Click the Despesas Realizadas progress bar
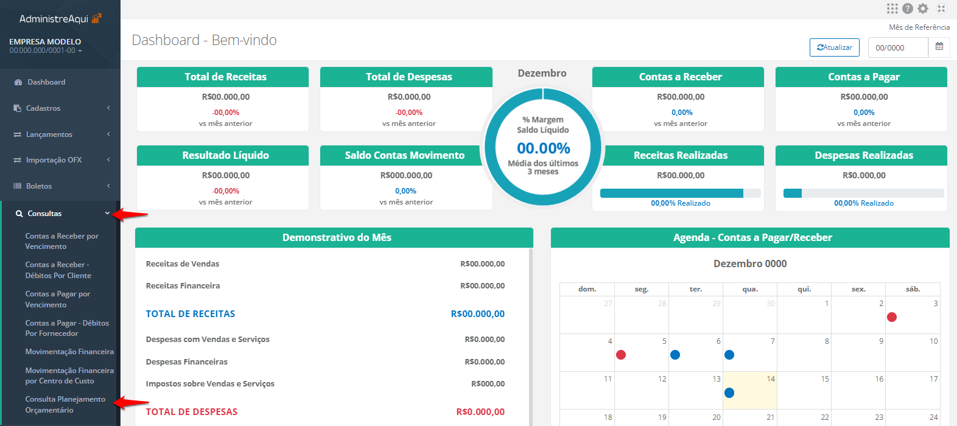 pyautogui.click(x=863, y=194)
